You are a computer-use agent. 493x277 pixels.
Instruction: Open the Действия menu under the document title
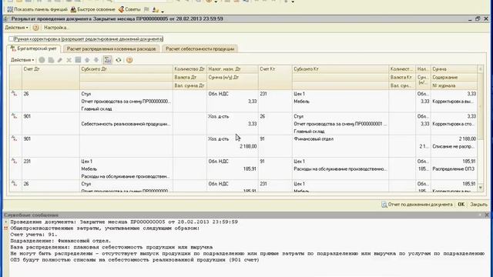[16, 28]
